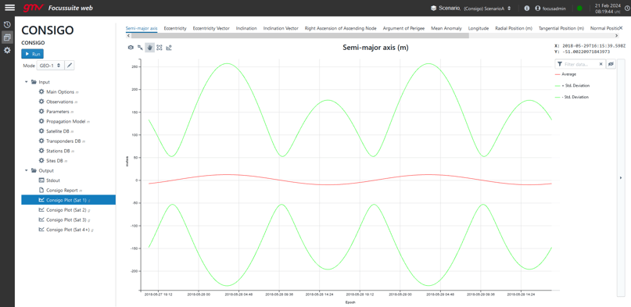Open Transponders DB input
This screenshot has width=631, height=307.
click(63, 141)
